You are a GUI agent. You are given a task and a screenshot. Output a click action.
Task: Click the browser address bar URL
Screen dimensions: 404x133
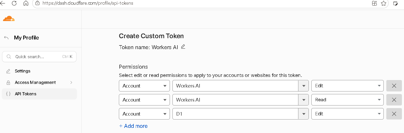(88, 3)
